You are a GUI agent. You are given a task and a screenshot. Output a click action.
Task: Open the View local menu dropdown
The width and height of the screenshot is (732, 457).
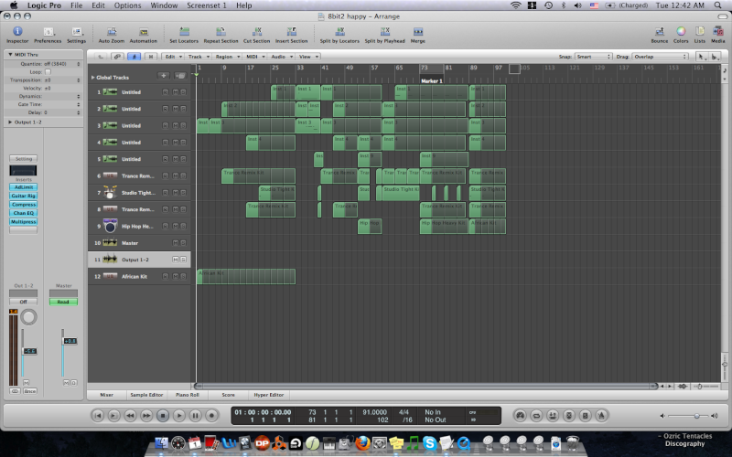[308, 57]
